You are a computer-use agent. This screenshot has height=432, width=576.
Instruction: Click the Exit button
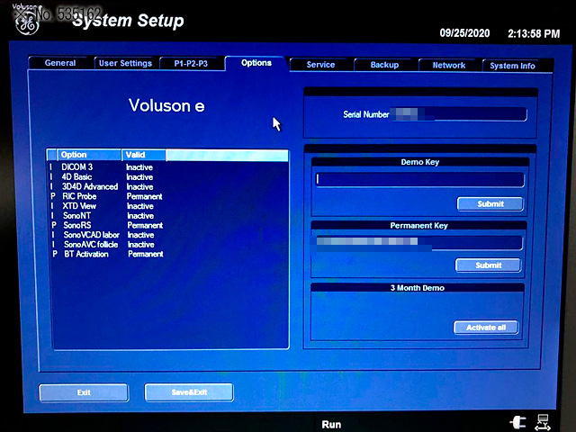(x=84, y=392)
